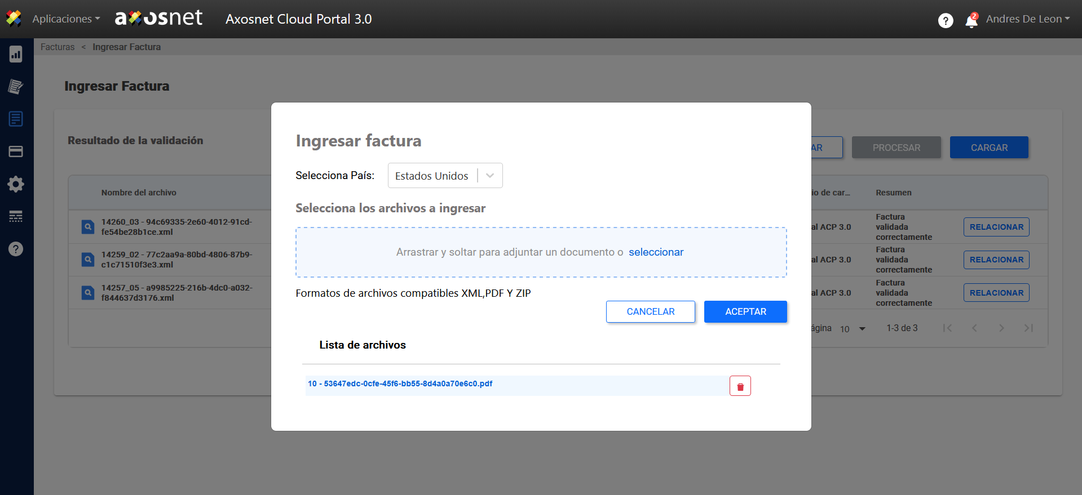
Task: Open the credit card payments sidebar icon
Action: click(16, 151)
